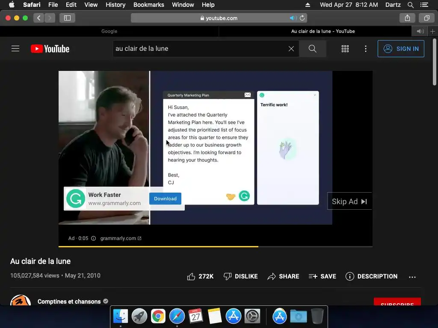Click the envelope icon in ad email
Image resolution: width=438 pixels, height=328 pixels.
pos(248,95)
